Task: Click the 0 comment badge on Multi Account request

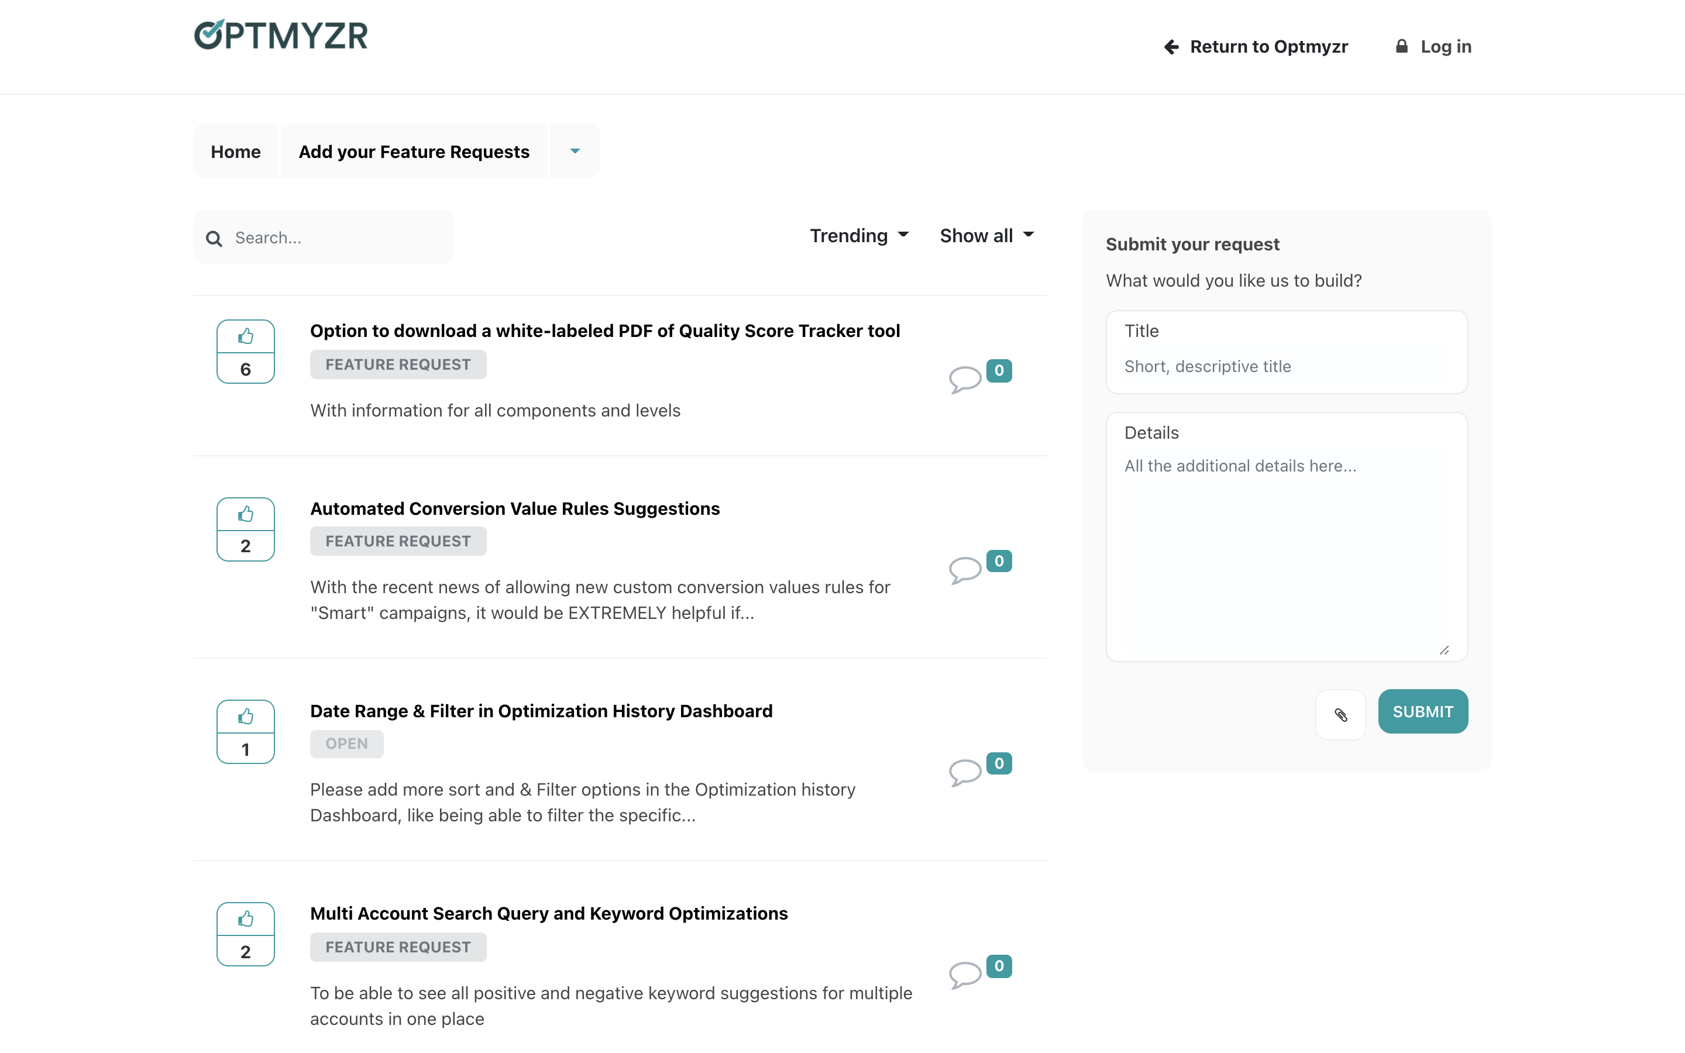Action: [999, 966]
